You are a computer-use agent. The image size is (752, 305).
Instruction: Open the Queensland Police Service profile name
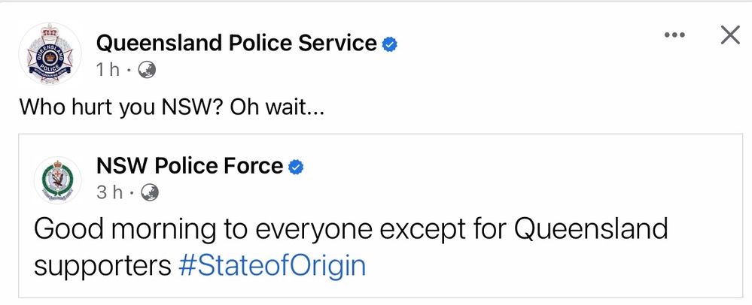(x=236, y=44)
